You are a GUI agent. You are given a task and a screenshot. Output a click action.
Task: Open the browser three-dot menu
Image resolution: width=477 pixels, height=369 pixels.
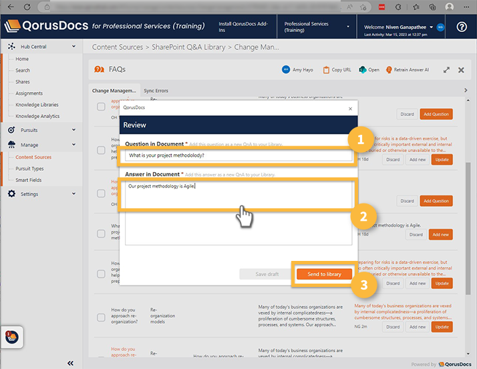(x=466, y=7)
